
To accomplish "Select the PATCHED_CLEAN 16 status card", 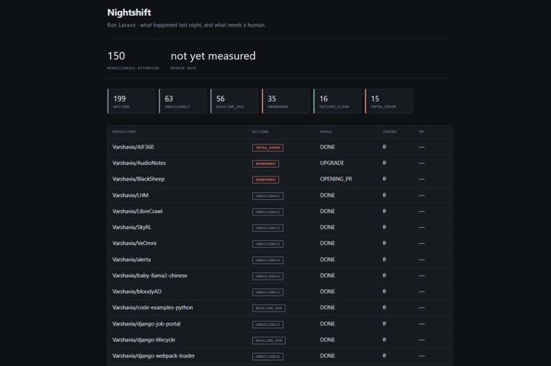I will coord(337,101).
